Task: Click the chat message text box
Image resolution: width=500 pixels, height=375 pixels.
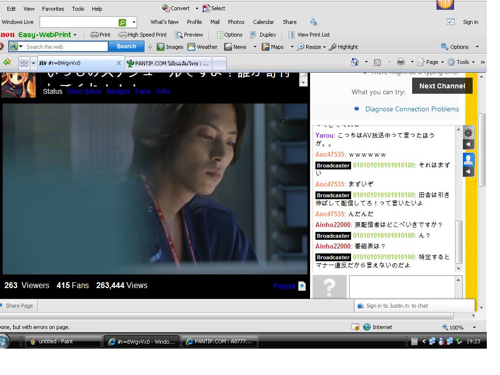Action: click(402, 287)
